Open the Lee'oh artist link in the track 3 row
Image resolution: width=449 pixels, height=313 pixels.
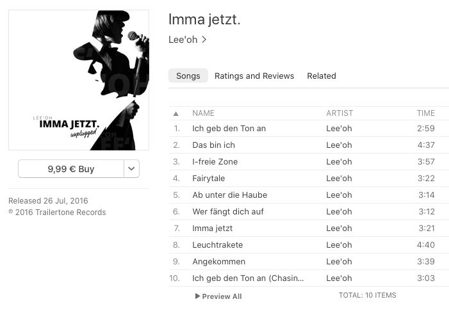[339, 162]
